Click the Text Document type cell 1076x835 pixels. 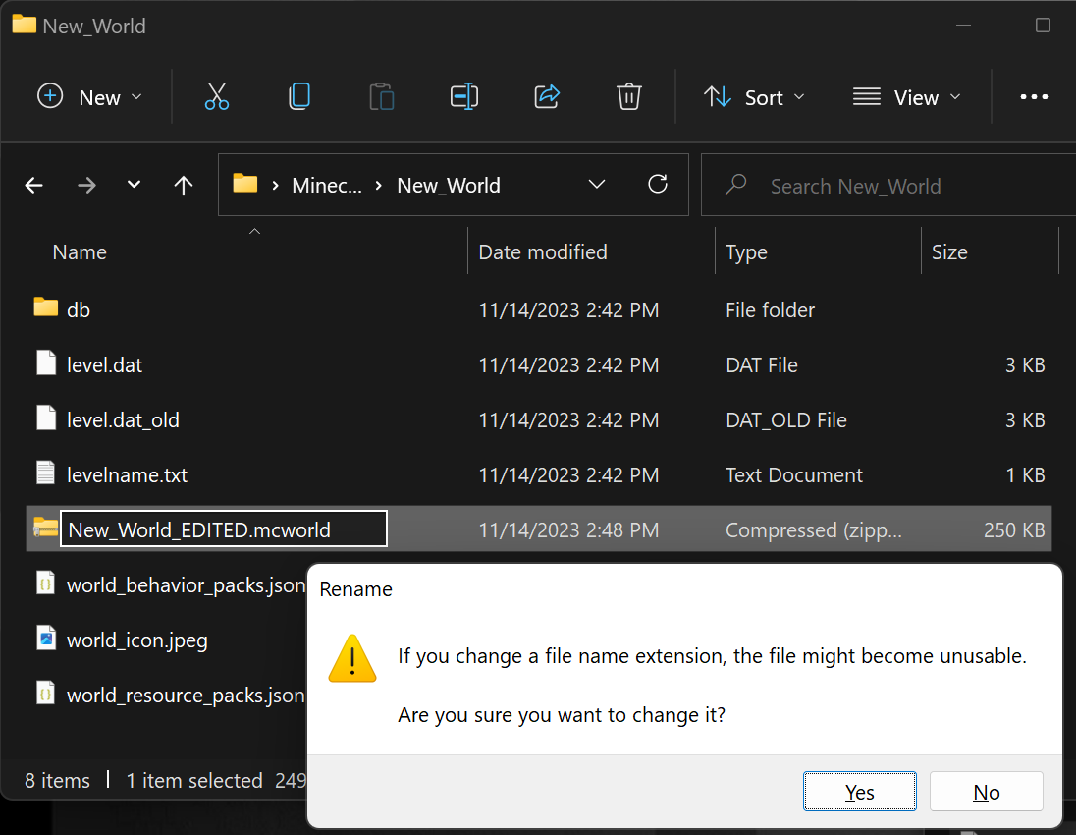(794, 474)
